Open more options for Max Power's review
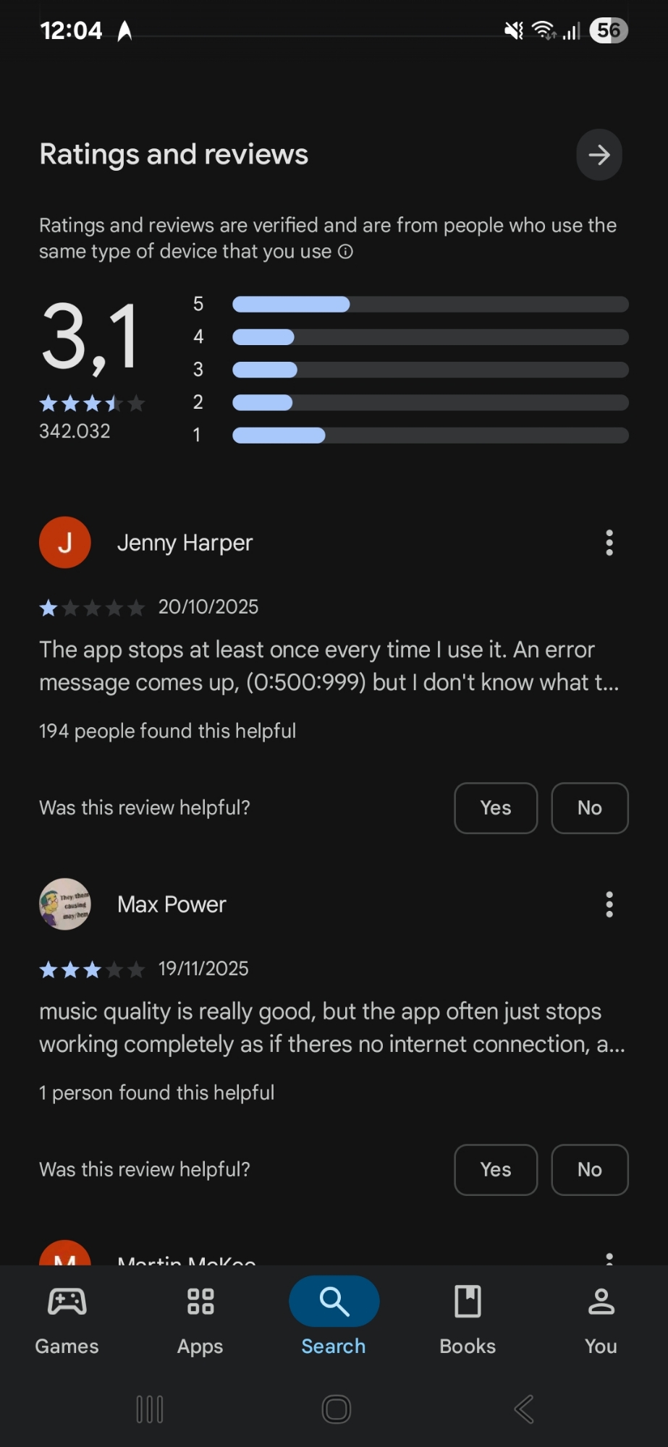The image size is (668, 1447). pyautogui.click(x=609, y=904)
